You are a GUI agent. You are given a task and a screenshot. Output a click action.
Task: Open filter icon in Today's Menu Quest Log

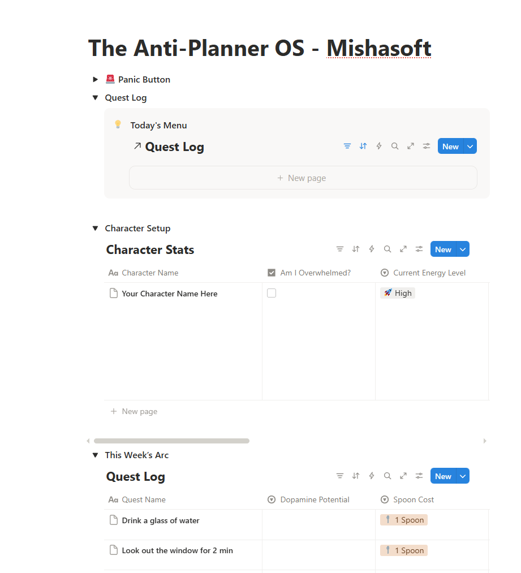pos(347,146)
